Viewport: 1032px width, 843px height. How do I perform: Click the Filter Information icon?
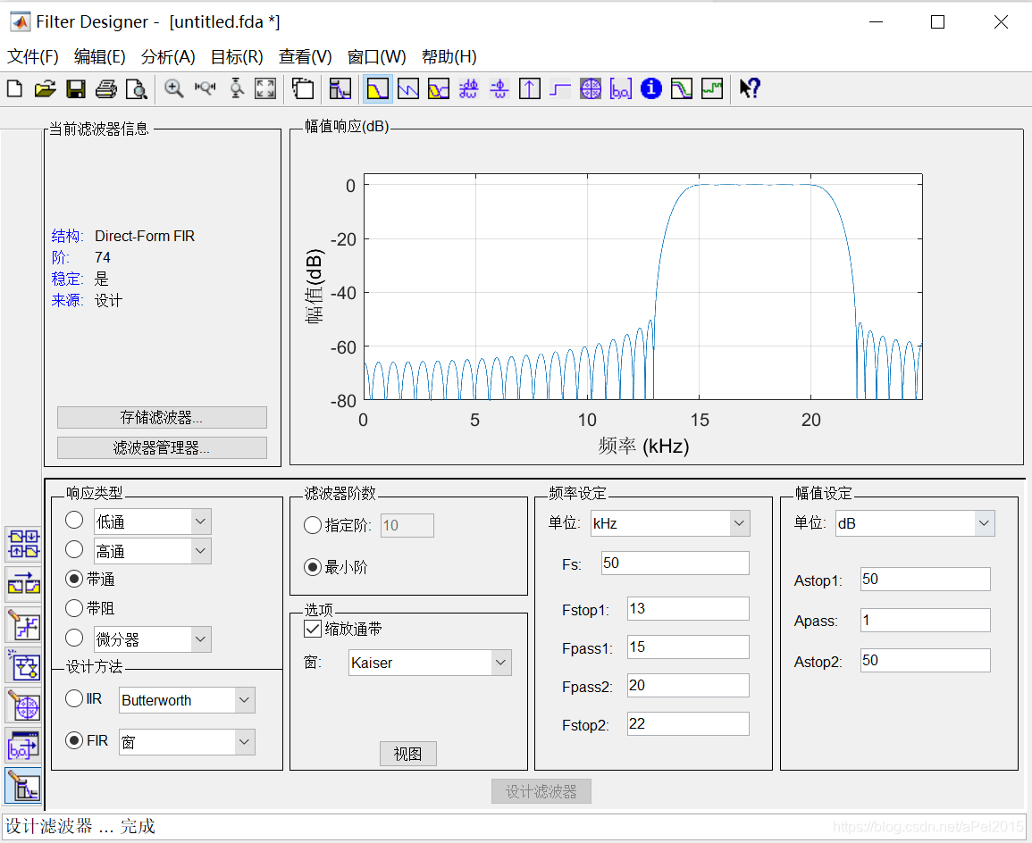(x=650, y=88)
